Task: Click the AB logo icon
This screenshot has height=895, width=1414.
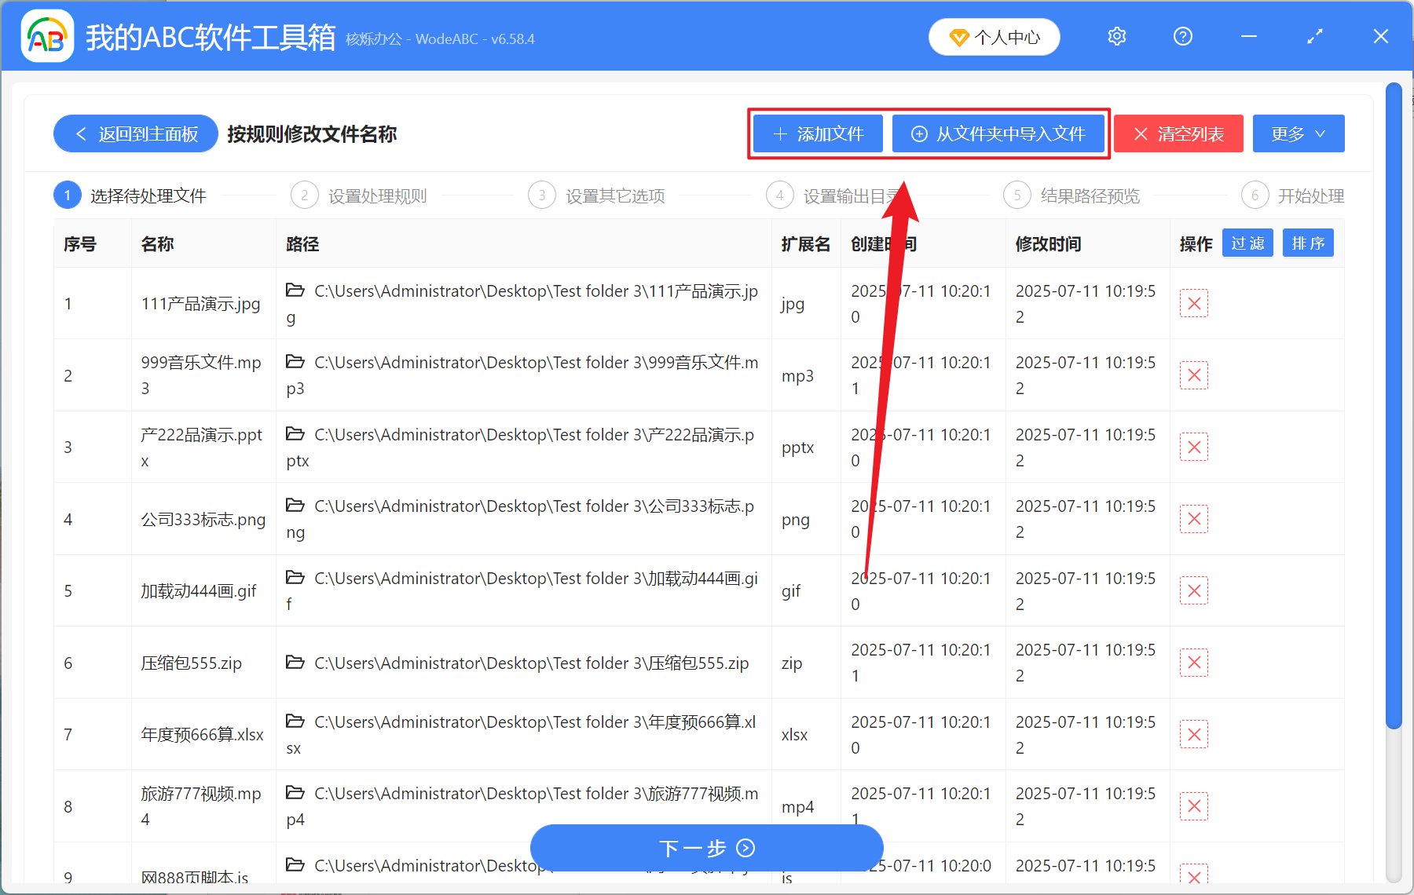Action: point(47,36)
